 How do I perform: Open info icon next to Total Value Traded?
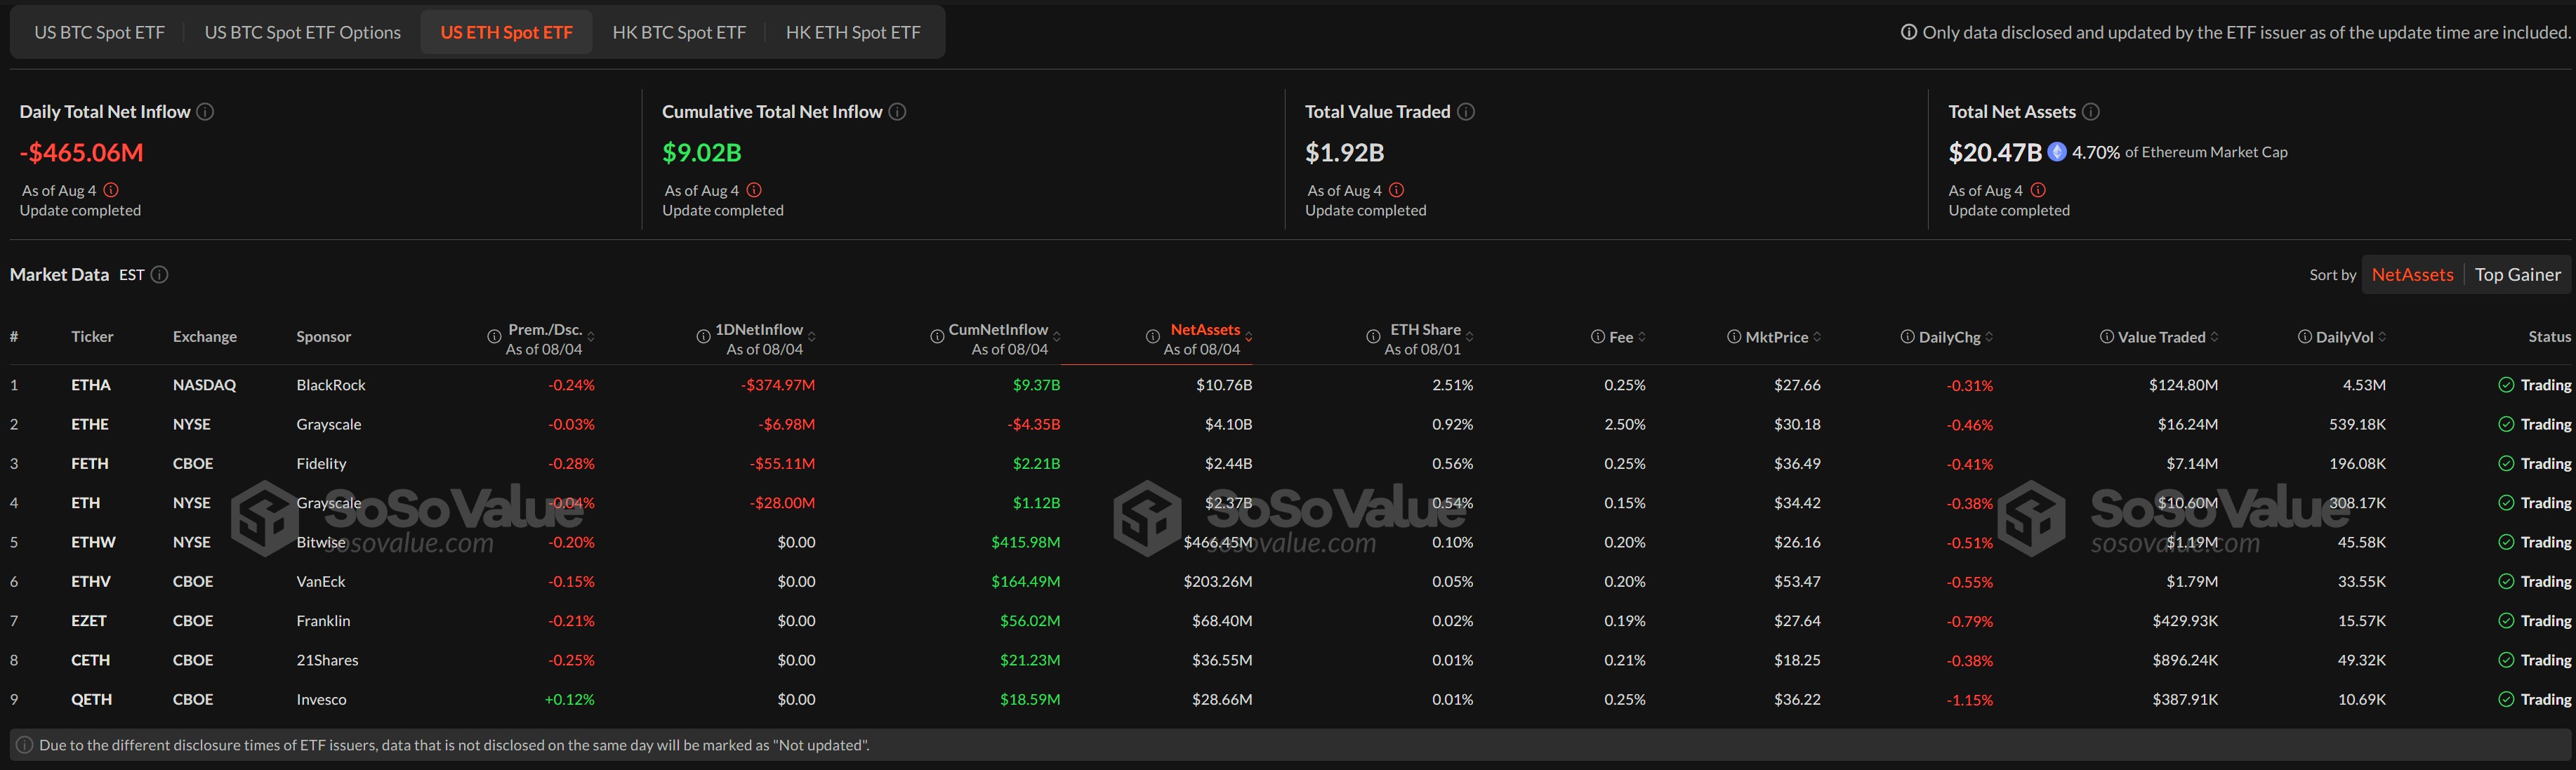1466,111
